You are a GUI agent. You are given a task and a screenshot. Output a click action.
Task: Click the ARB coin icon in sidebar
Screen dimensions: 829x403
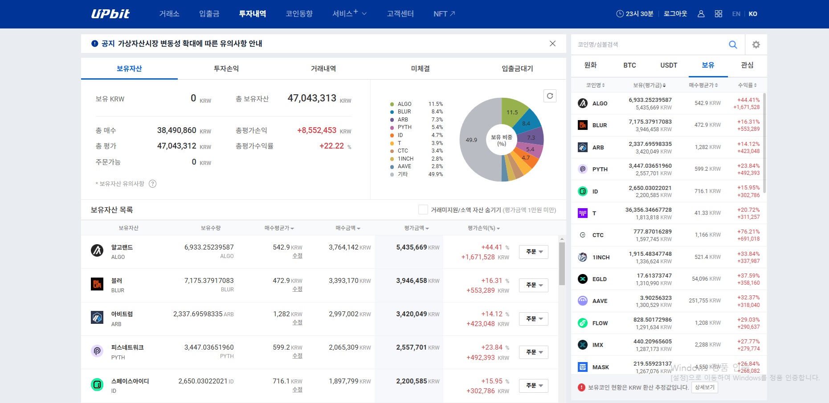[583, 147]
